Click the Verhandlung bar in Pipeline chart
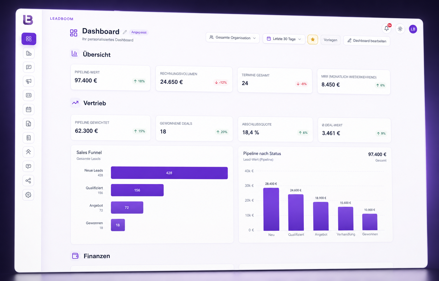Screen dimensions: 439x281 [x=345, y=219]
